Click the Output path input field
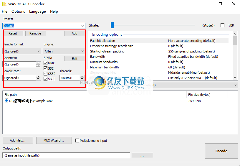This screenshot has width=240, height=166. tap(66, 155)
